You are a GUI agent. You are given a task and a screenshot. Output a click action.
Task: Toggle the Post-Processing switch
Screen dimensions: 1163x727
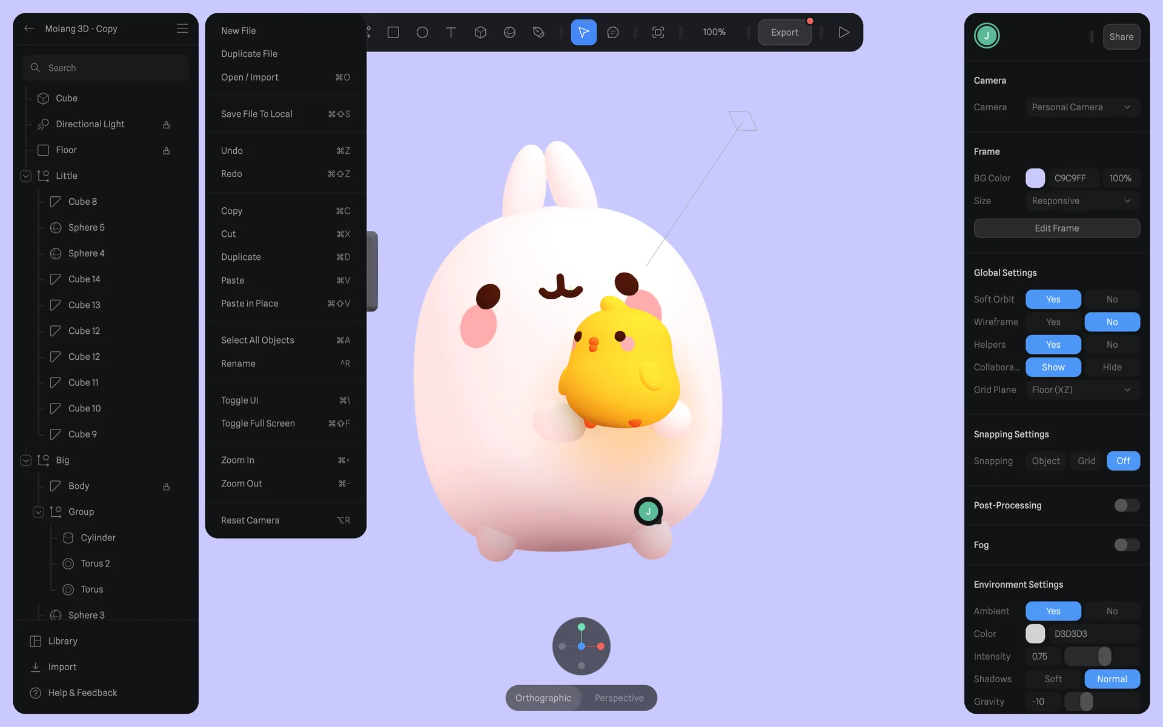point(1126,505)
